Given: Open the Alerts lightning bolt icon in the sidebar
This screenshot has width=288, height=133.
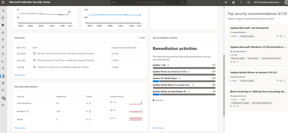Looking at the screenshot, I should coord(3,40).
